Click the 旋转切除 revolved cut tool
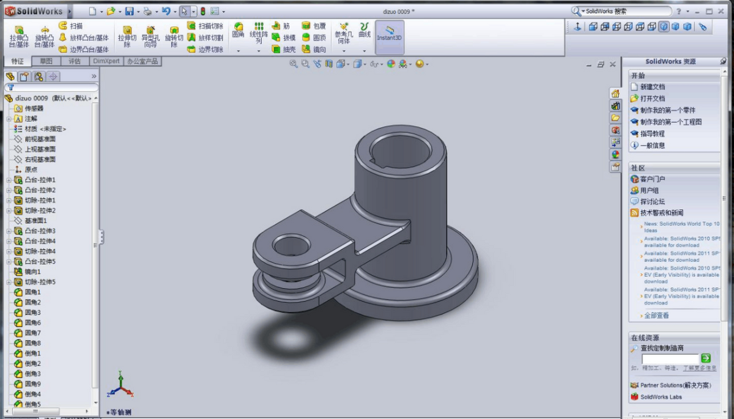 [x=174, y=37]
